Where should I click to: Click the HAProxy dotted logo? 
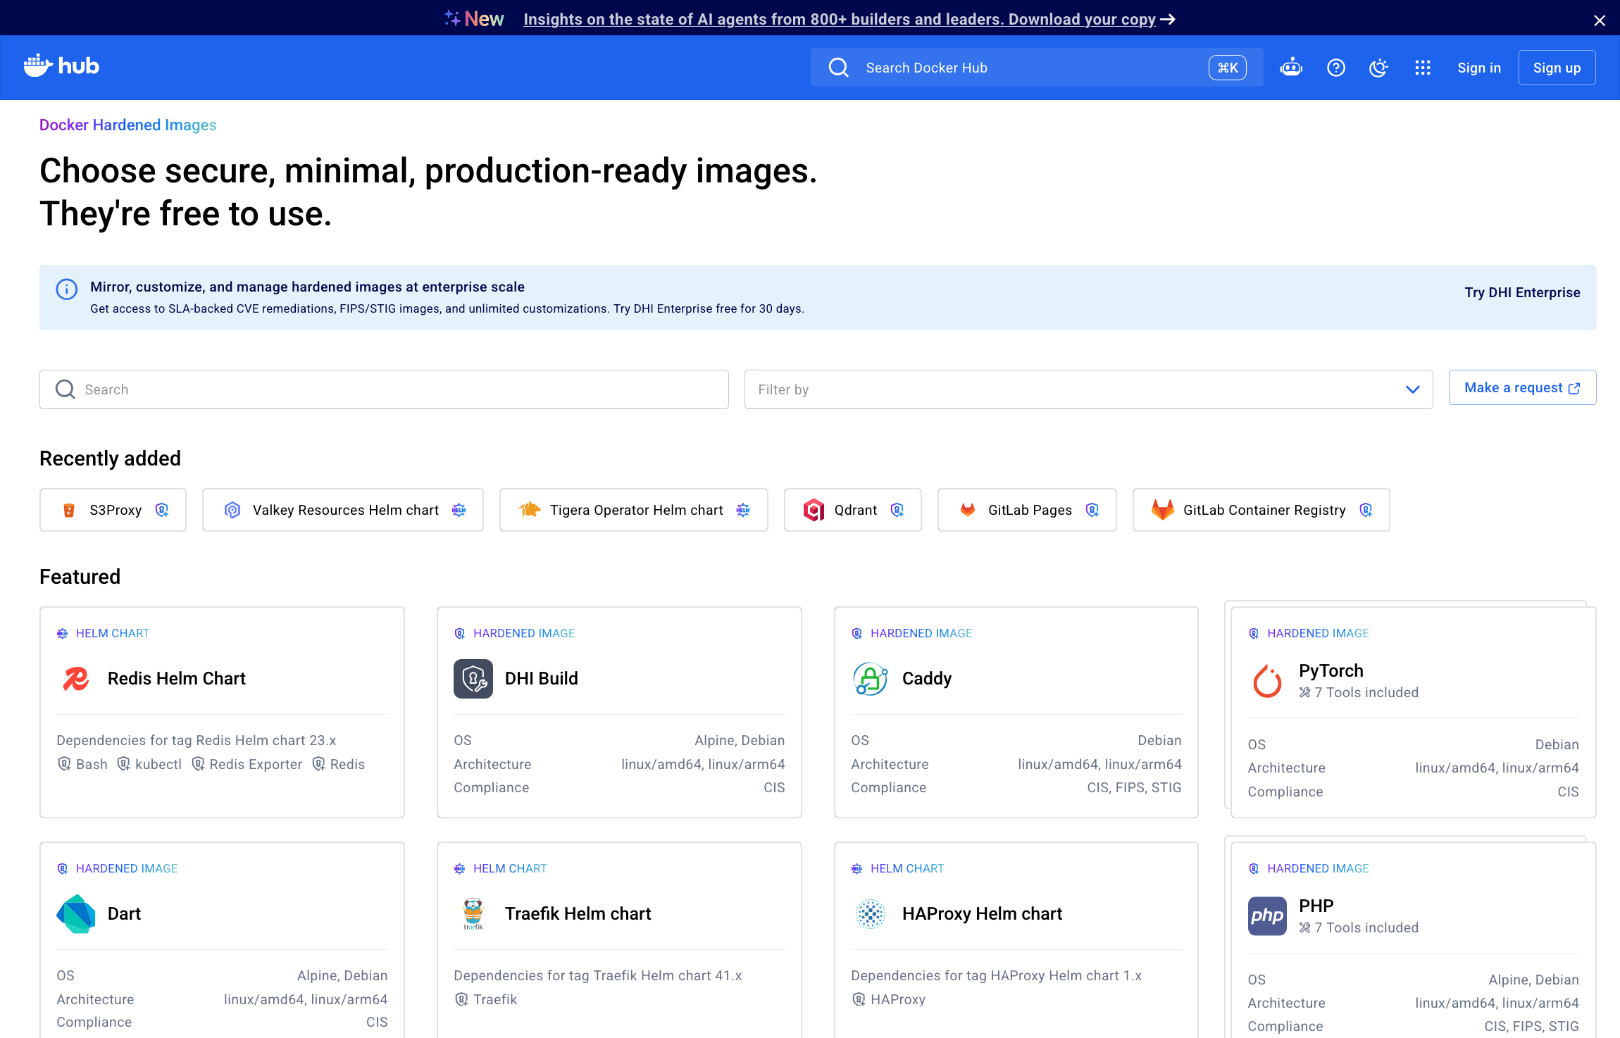(871, 914)
